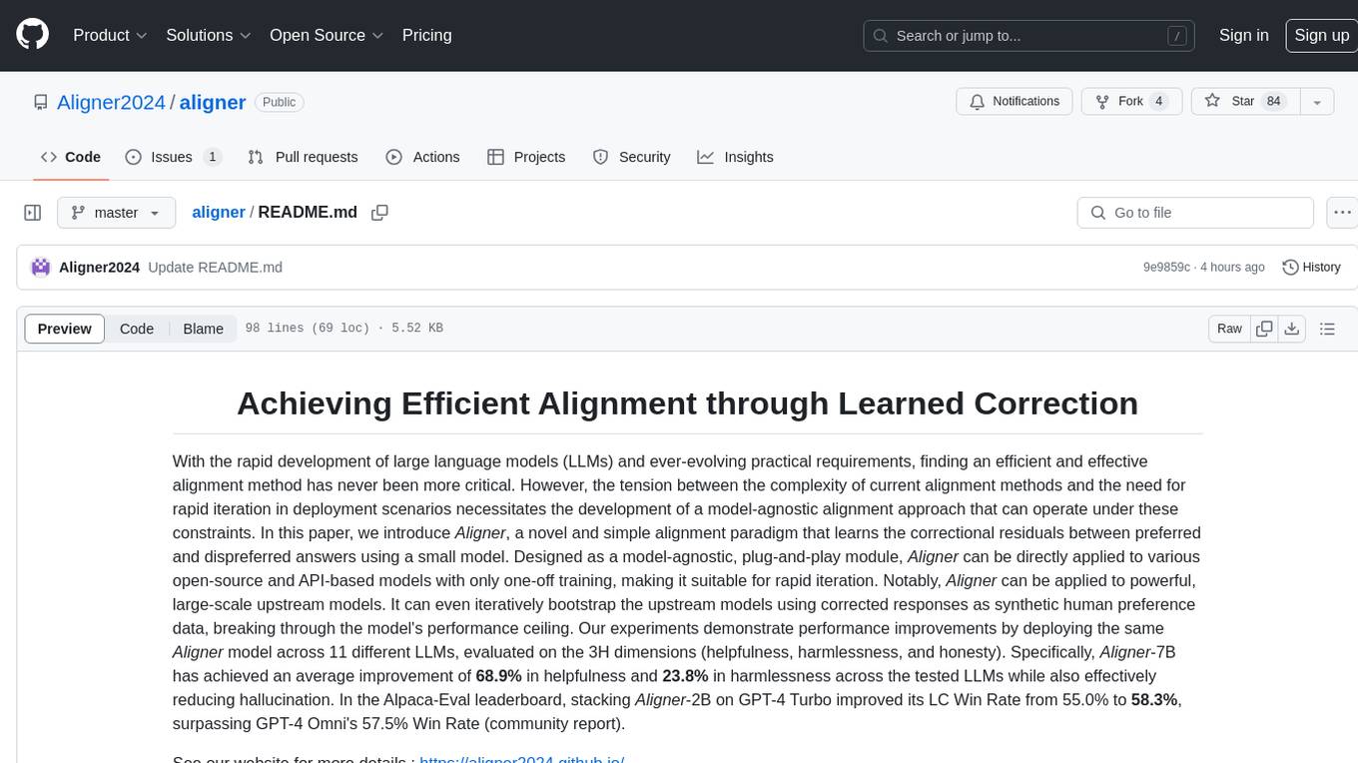Expand the Open Source menu
The image size is (1358, 763).
(327, 35)
